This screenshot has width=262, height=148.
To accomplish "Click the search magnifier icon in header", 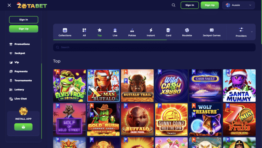I will point(173,5).
